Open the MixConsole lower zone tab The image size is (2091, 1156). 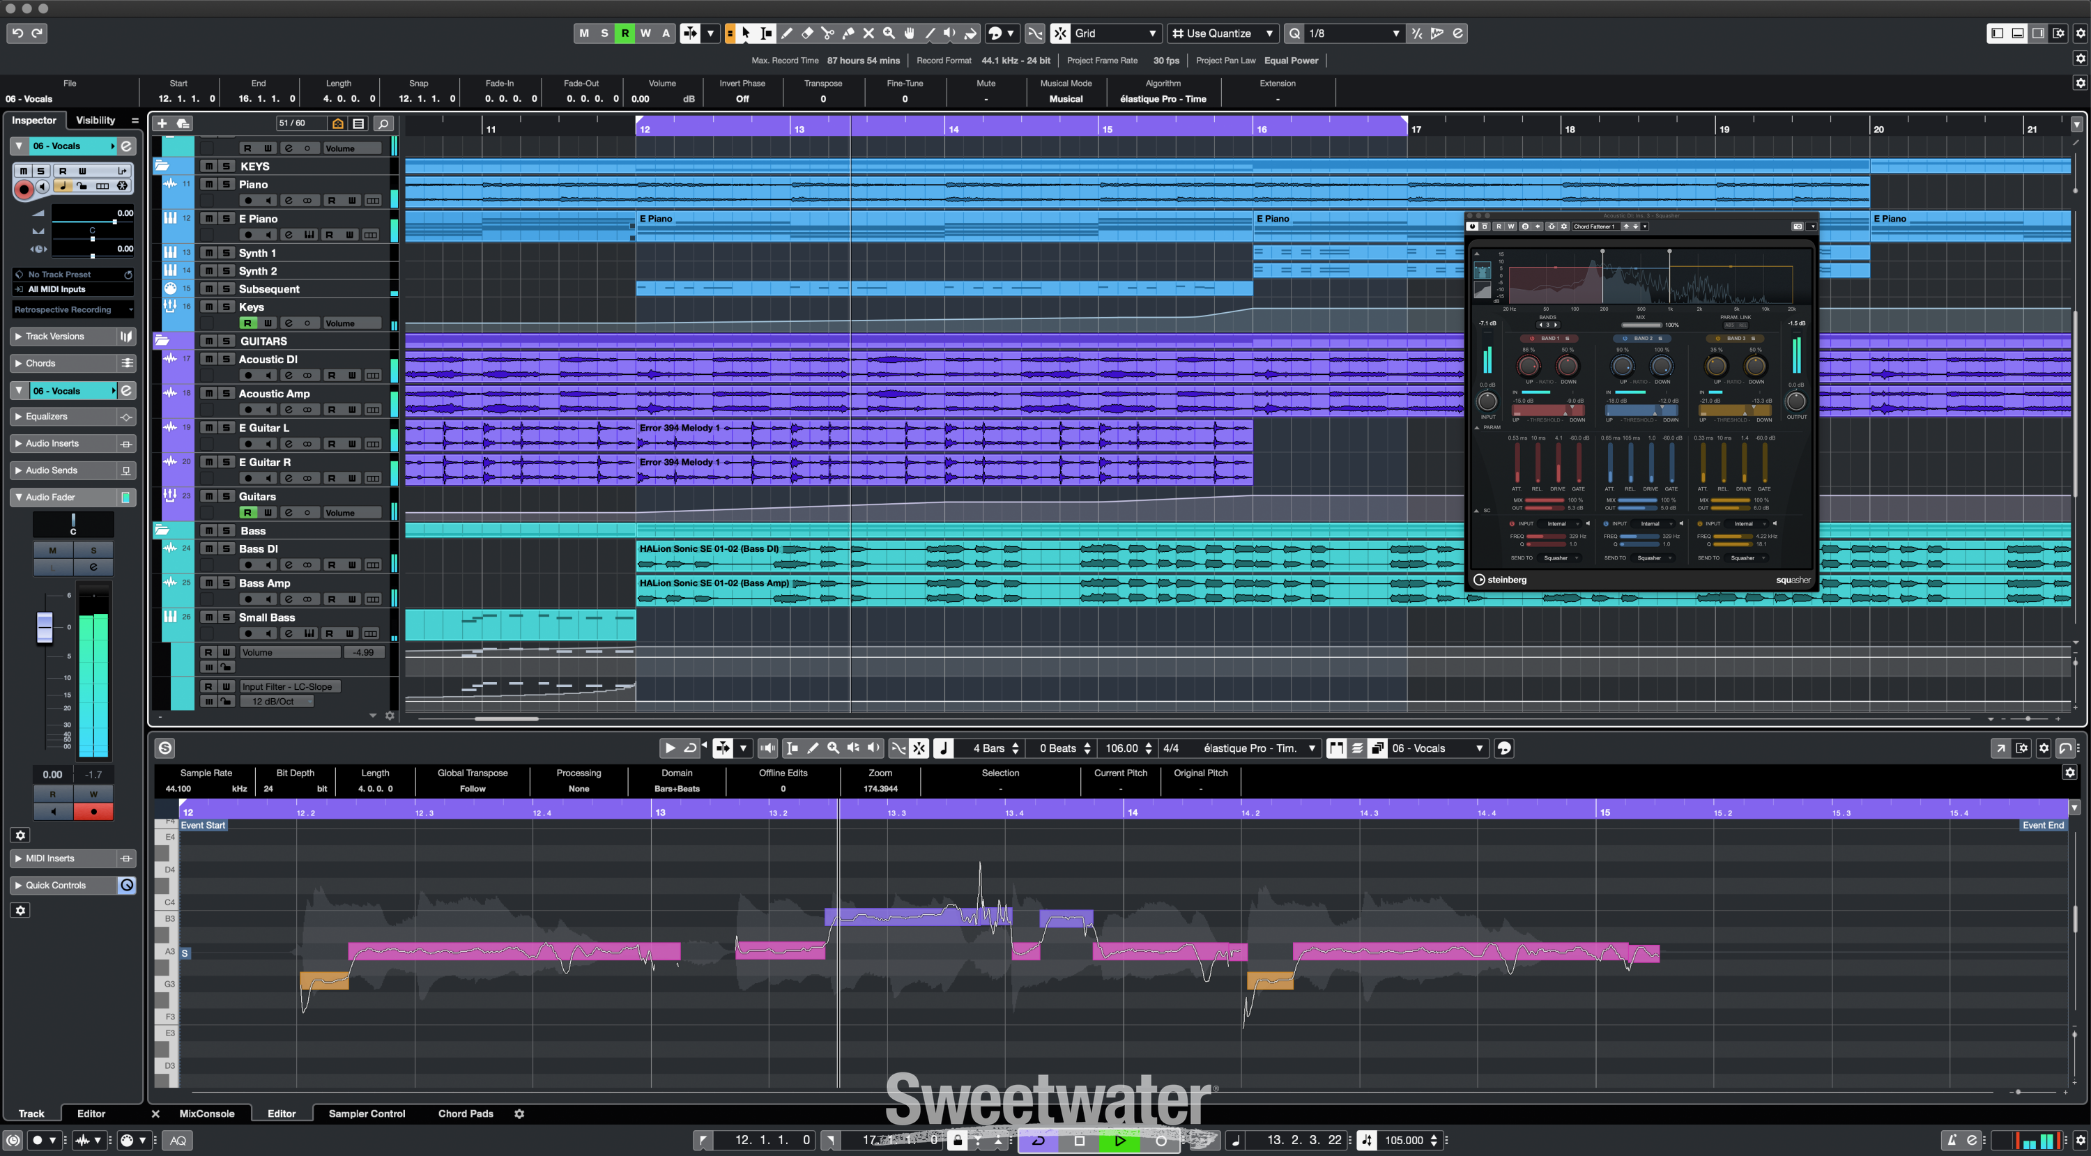(x=206, y=1113)
